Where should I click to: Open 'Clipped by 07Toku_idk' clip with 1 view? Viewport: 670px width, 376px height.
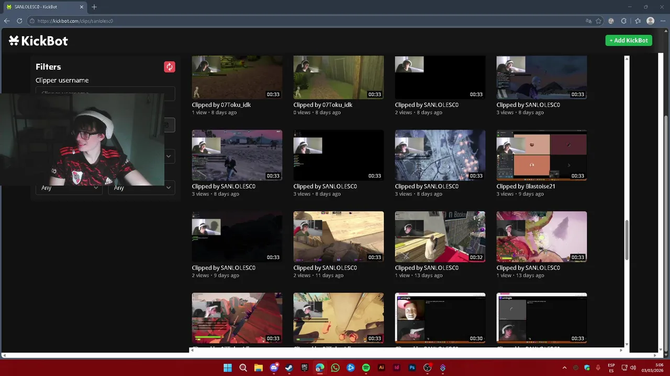point(221,105)
